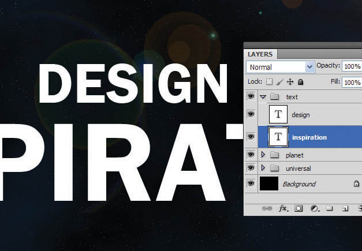Open the fx layer style menu
Image resolution: width=362 pixels, height=251 pixels.
pos(283,208)
